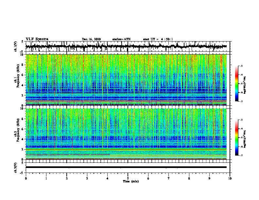Click the ch.2 spectrogram color scale bar
The width and height of the screenshot is (259, 200).
click(x=236, y=138)
